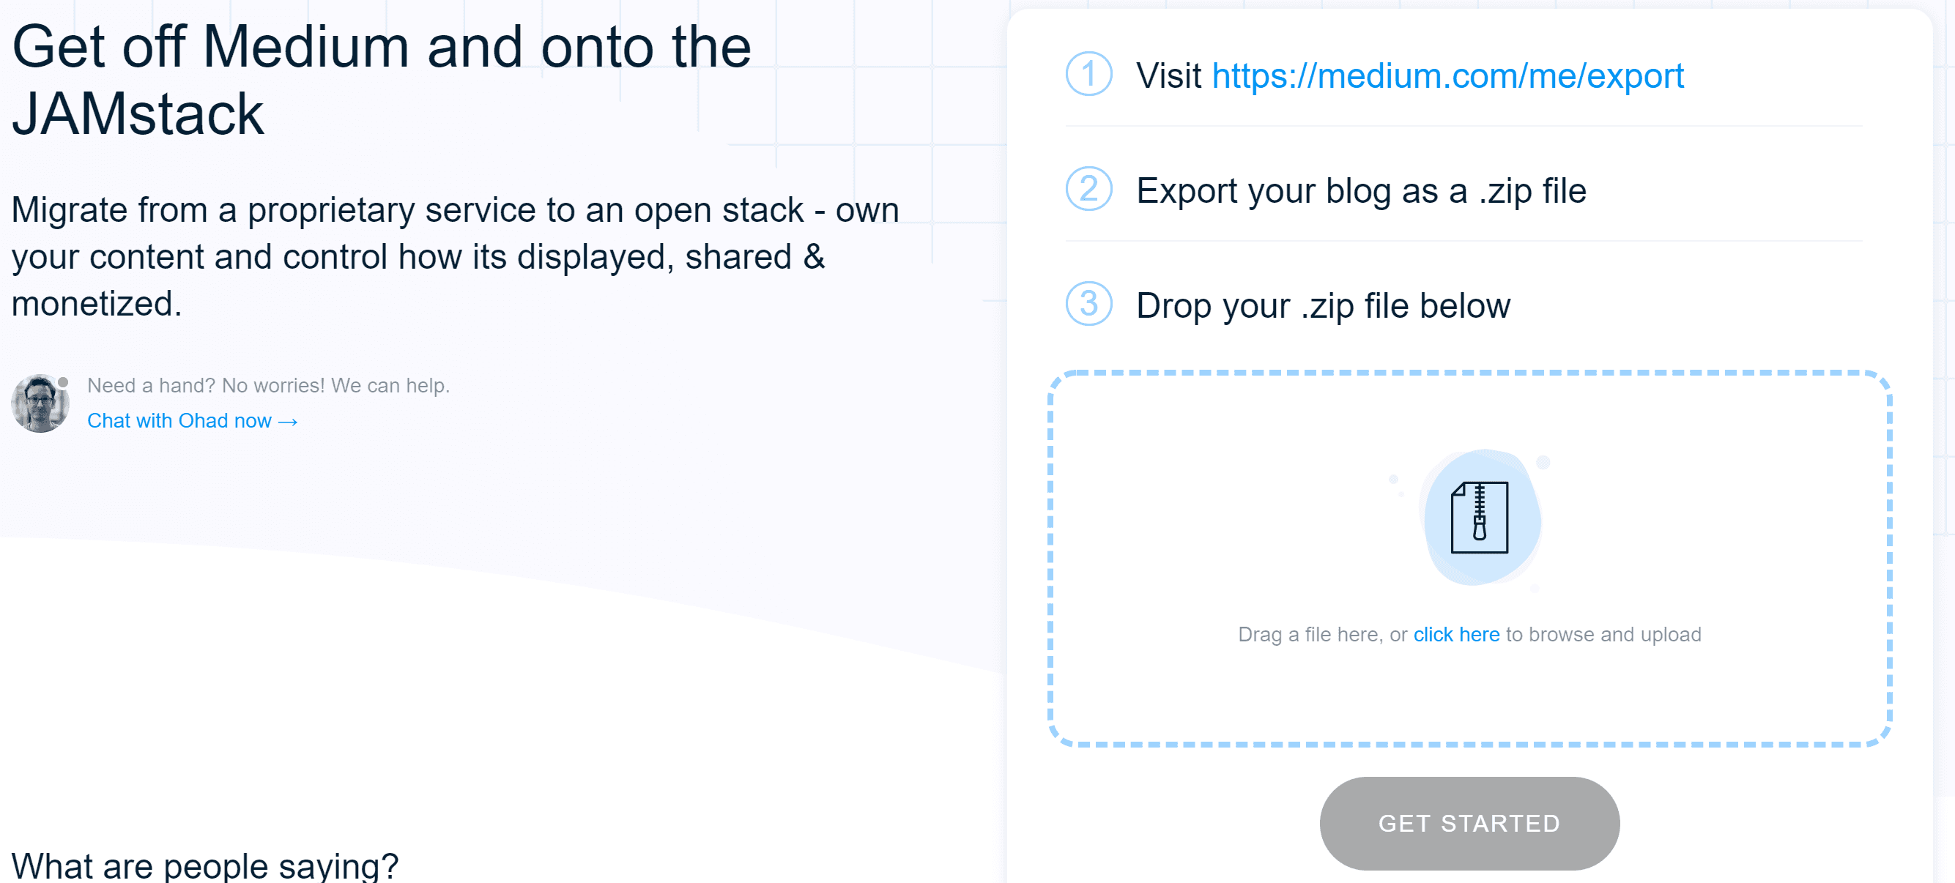This screenshot has height=883, width=1955.
Task: Click the step 2 number circle icon
Action: click(1088, 190)
